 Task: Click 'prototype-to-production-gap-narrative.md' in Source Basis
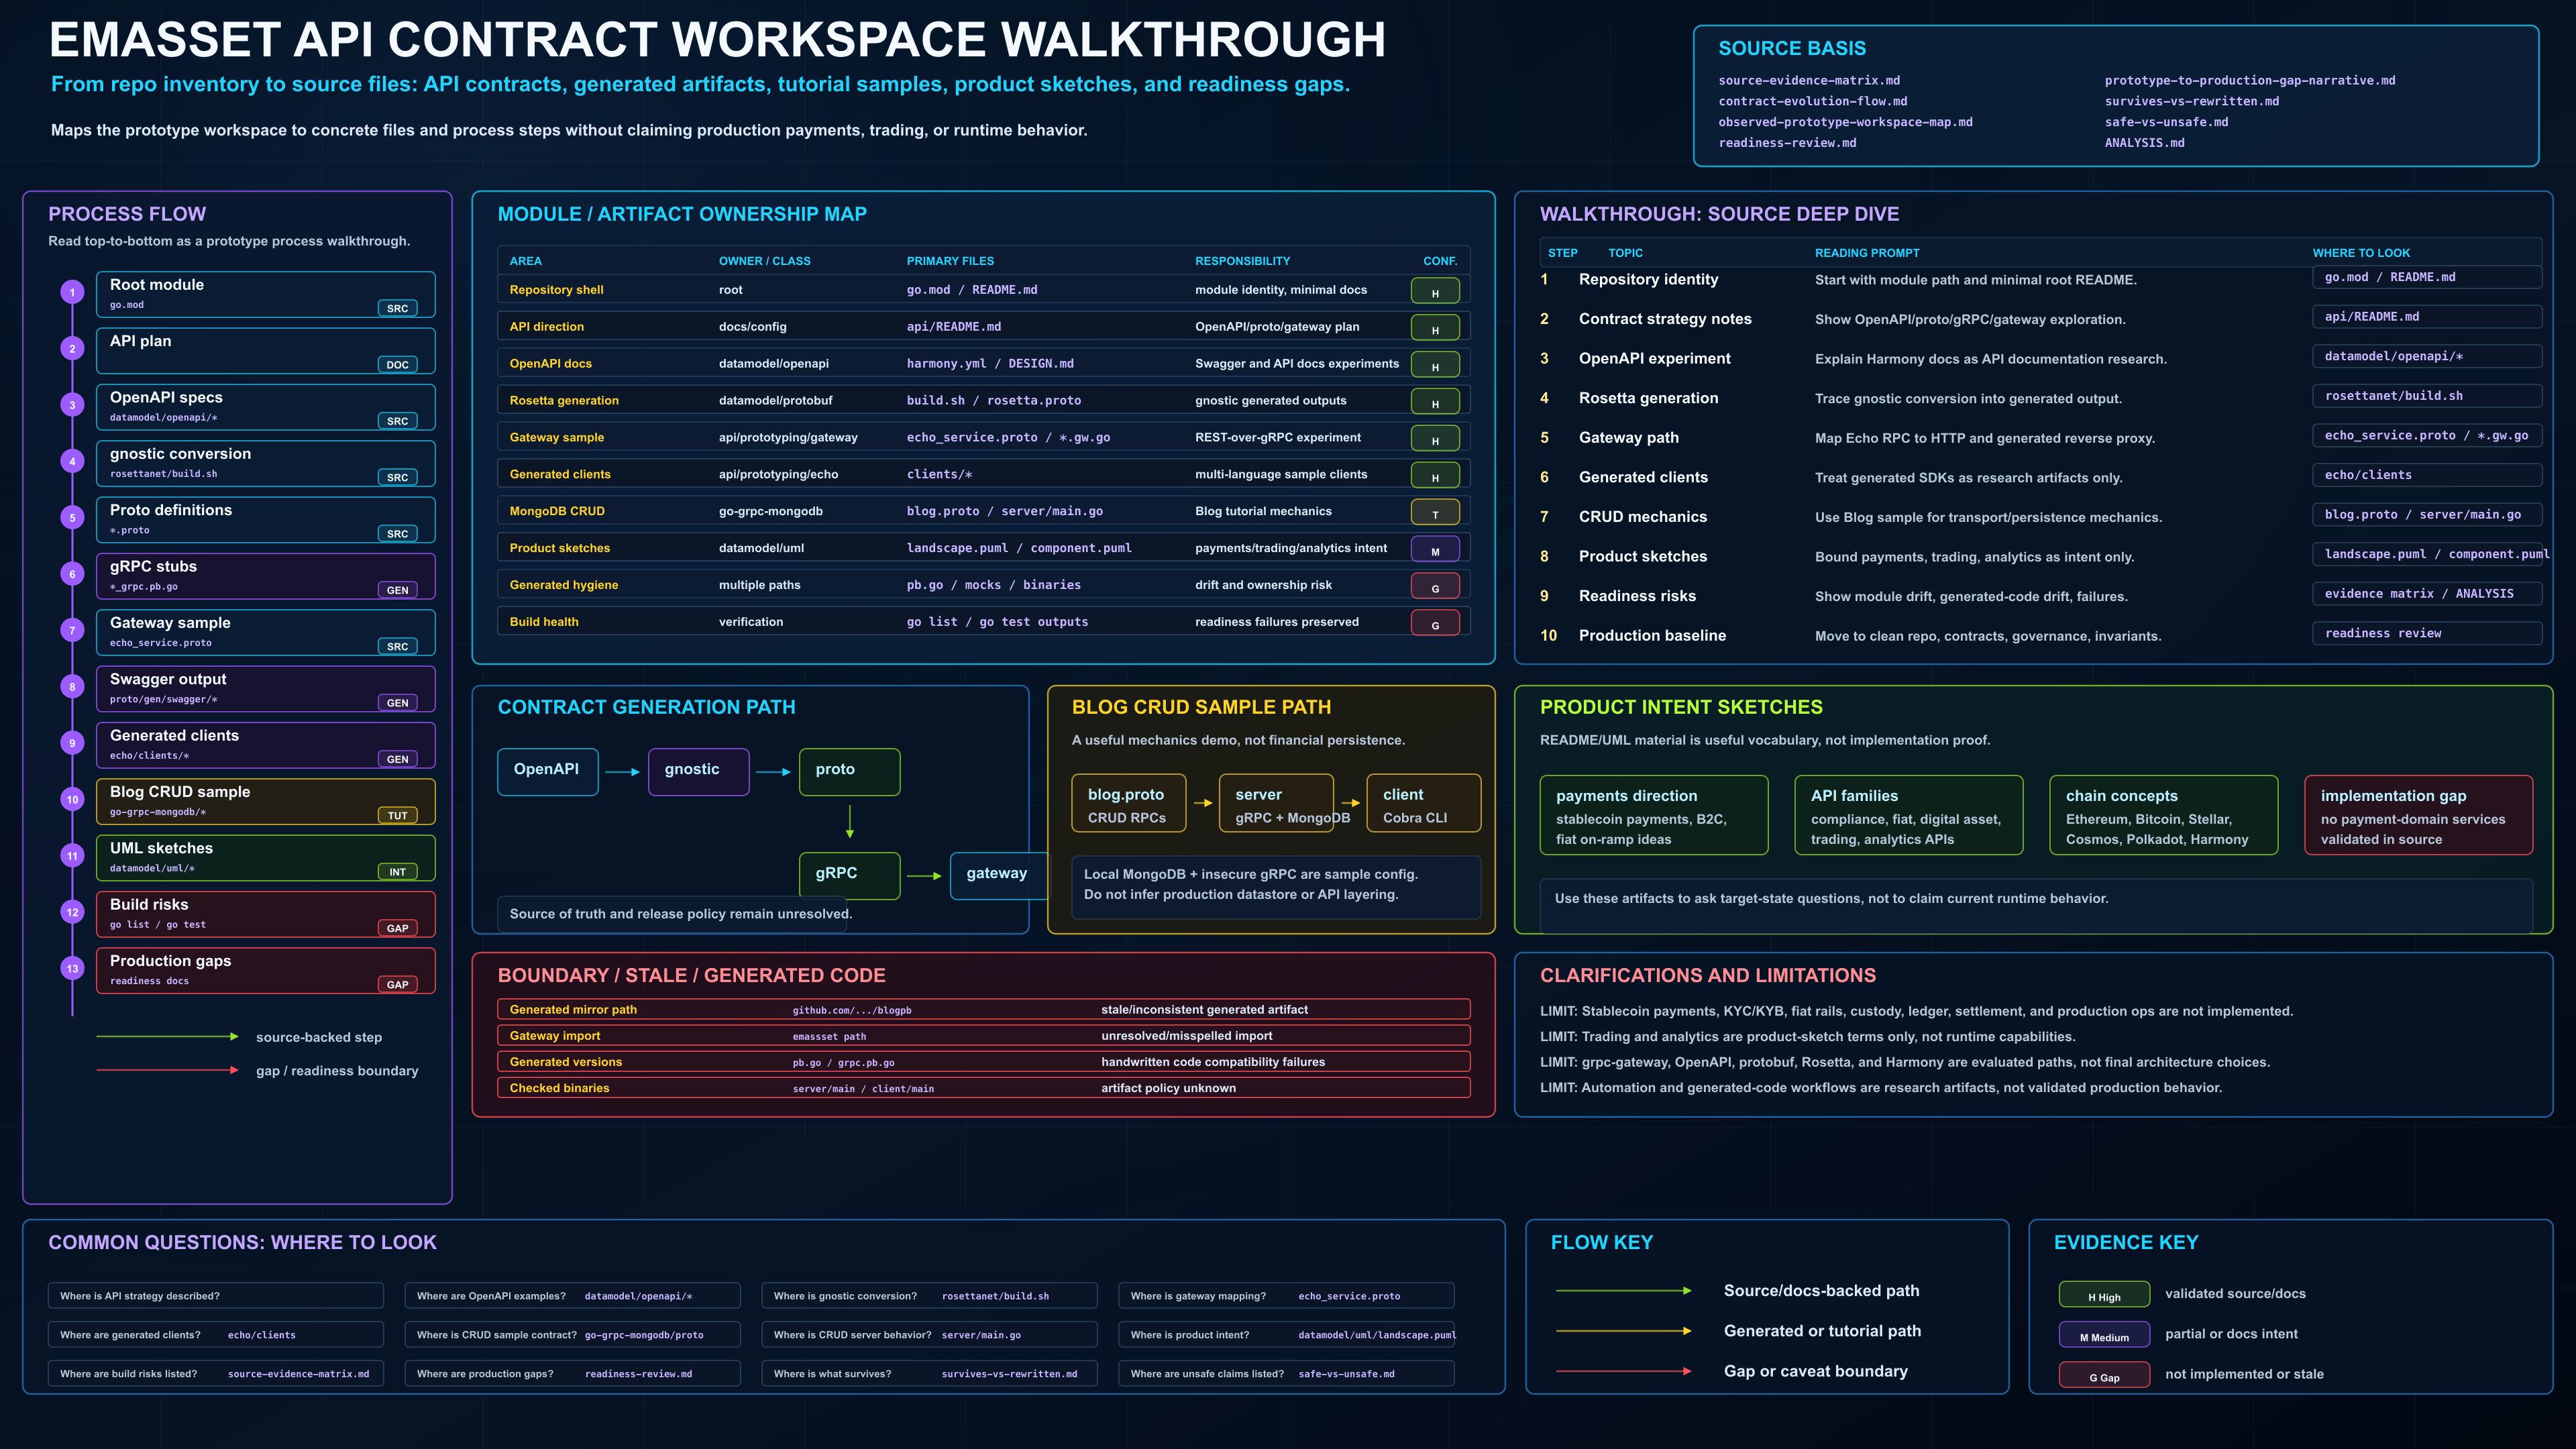pos(2250,80)
